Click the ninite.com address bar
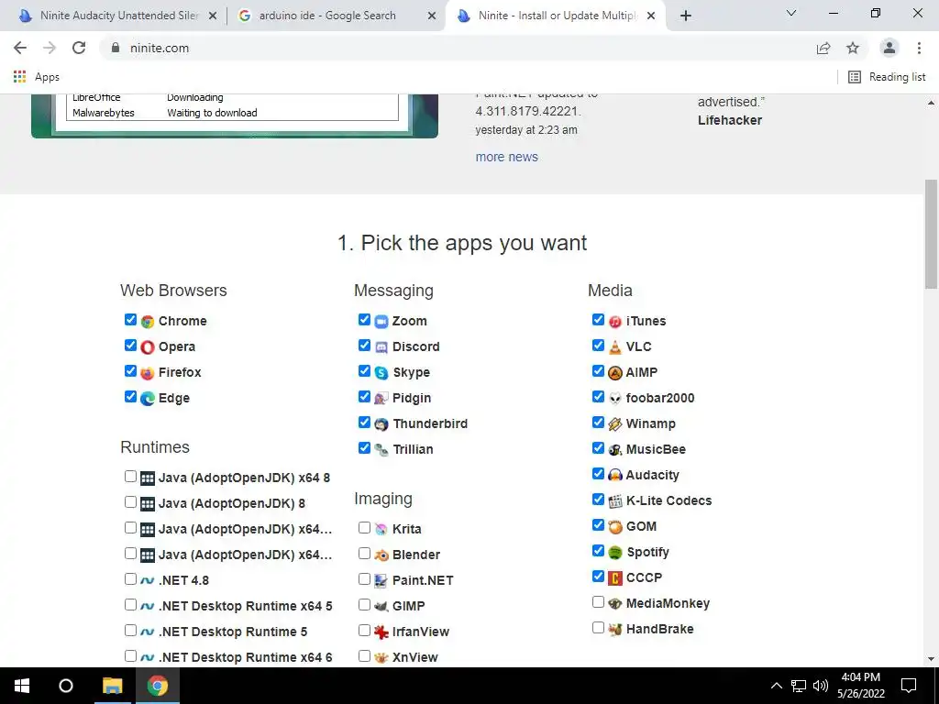Image resolution: width=939 pixels, height=704 pixels. pos(455,48)
